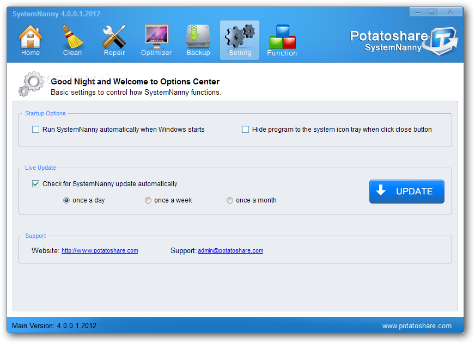Click www.potatoshare.com in the status bar
The width and height of the screenshot is (475, 344).
tap(417, 326)
